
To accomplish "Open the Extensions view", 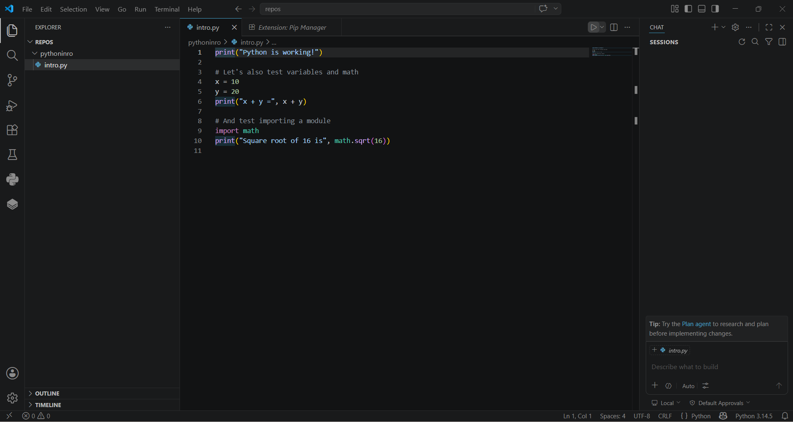I will click(12, 130).
